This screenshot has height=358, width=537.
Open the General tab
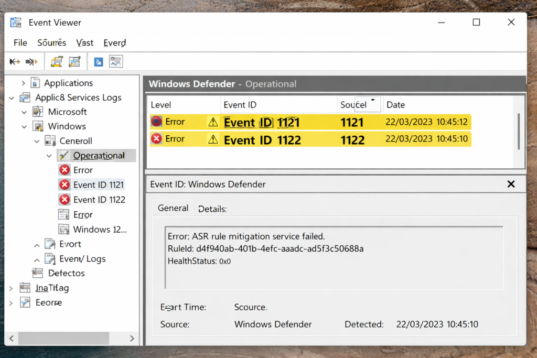pos(173,208)
